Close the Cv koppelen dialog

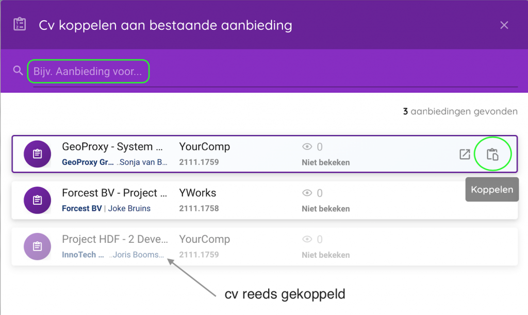504,25
